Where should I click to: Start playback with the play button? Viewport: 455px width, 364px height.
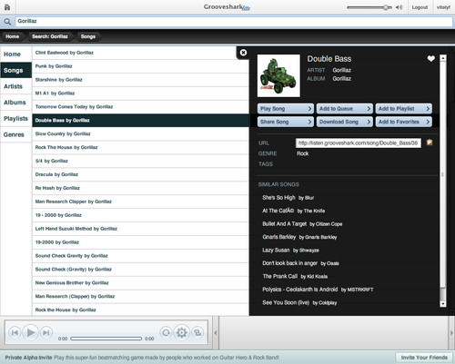[x=31, y=332]
